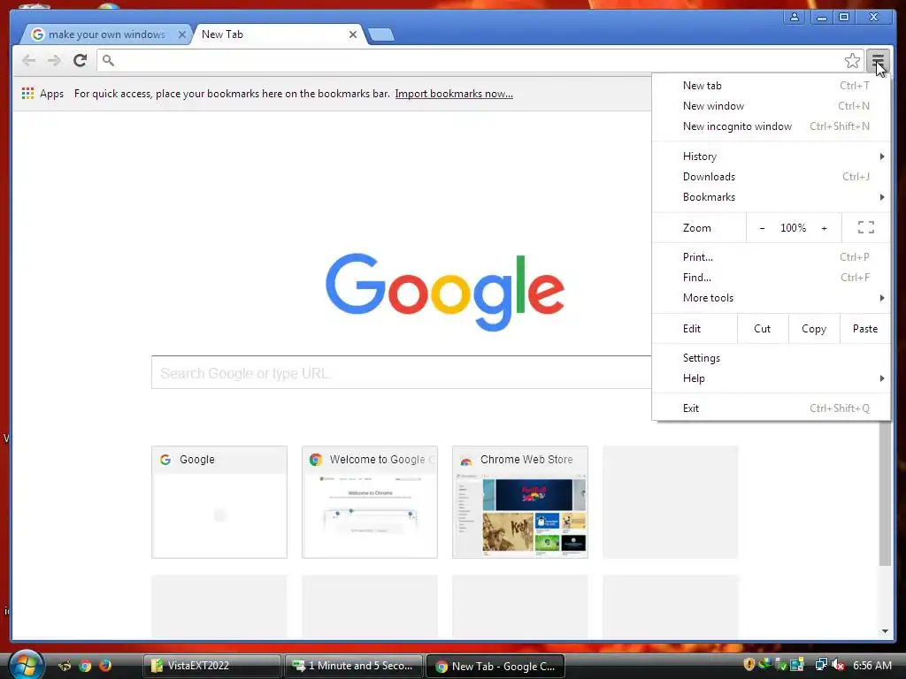Click the Windows Start orb

[x=25, y=665]
